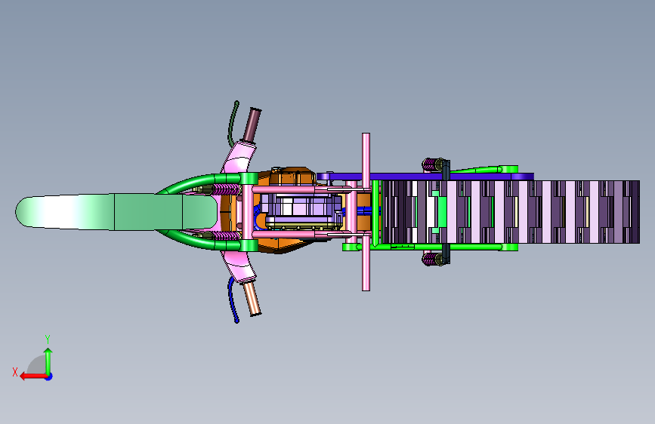Select the blue cable near the lower handlebar

tap(233, 300)
